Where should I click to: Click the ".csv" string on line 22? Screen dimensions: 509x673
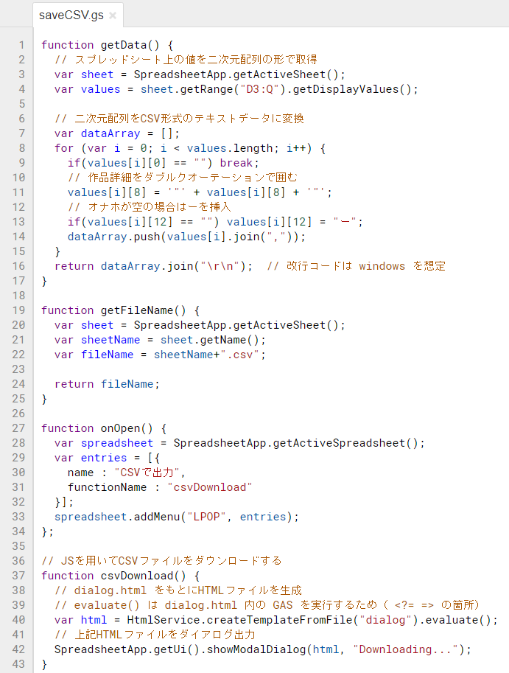coord(239,355)
